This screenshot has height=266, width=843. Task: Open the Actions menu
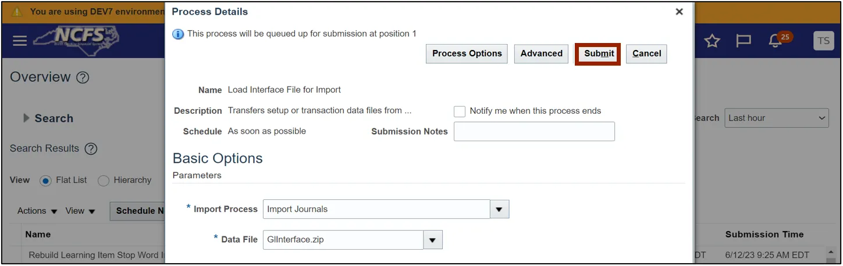point(37,211)
